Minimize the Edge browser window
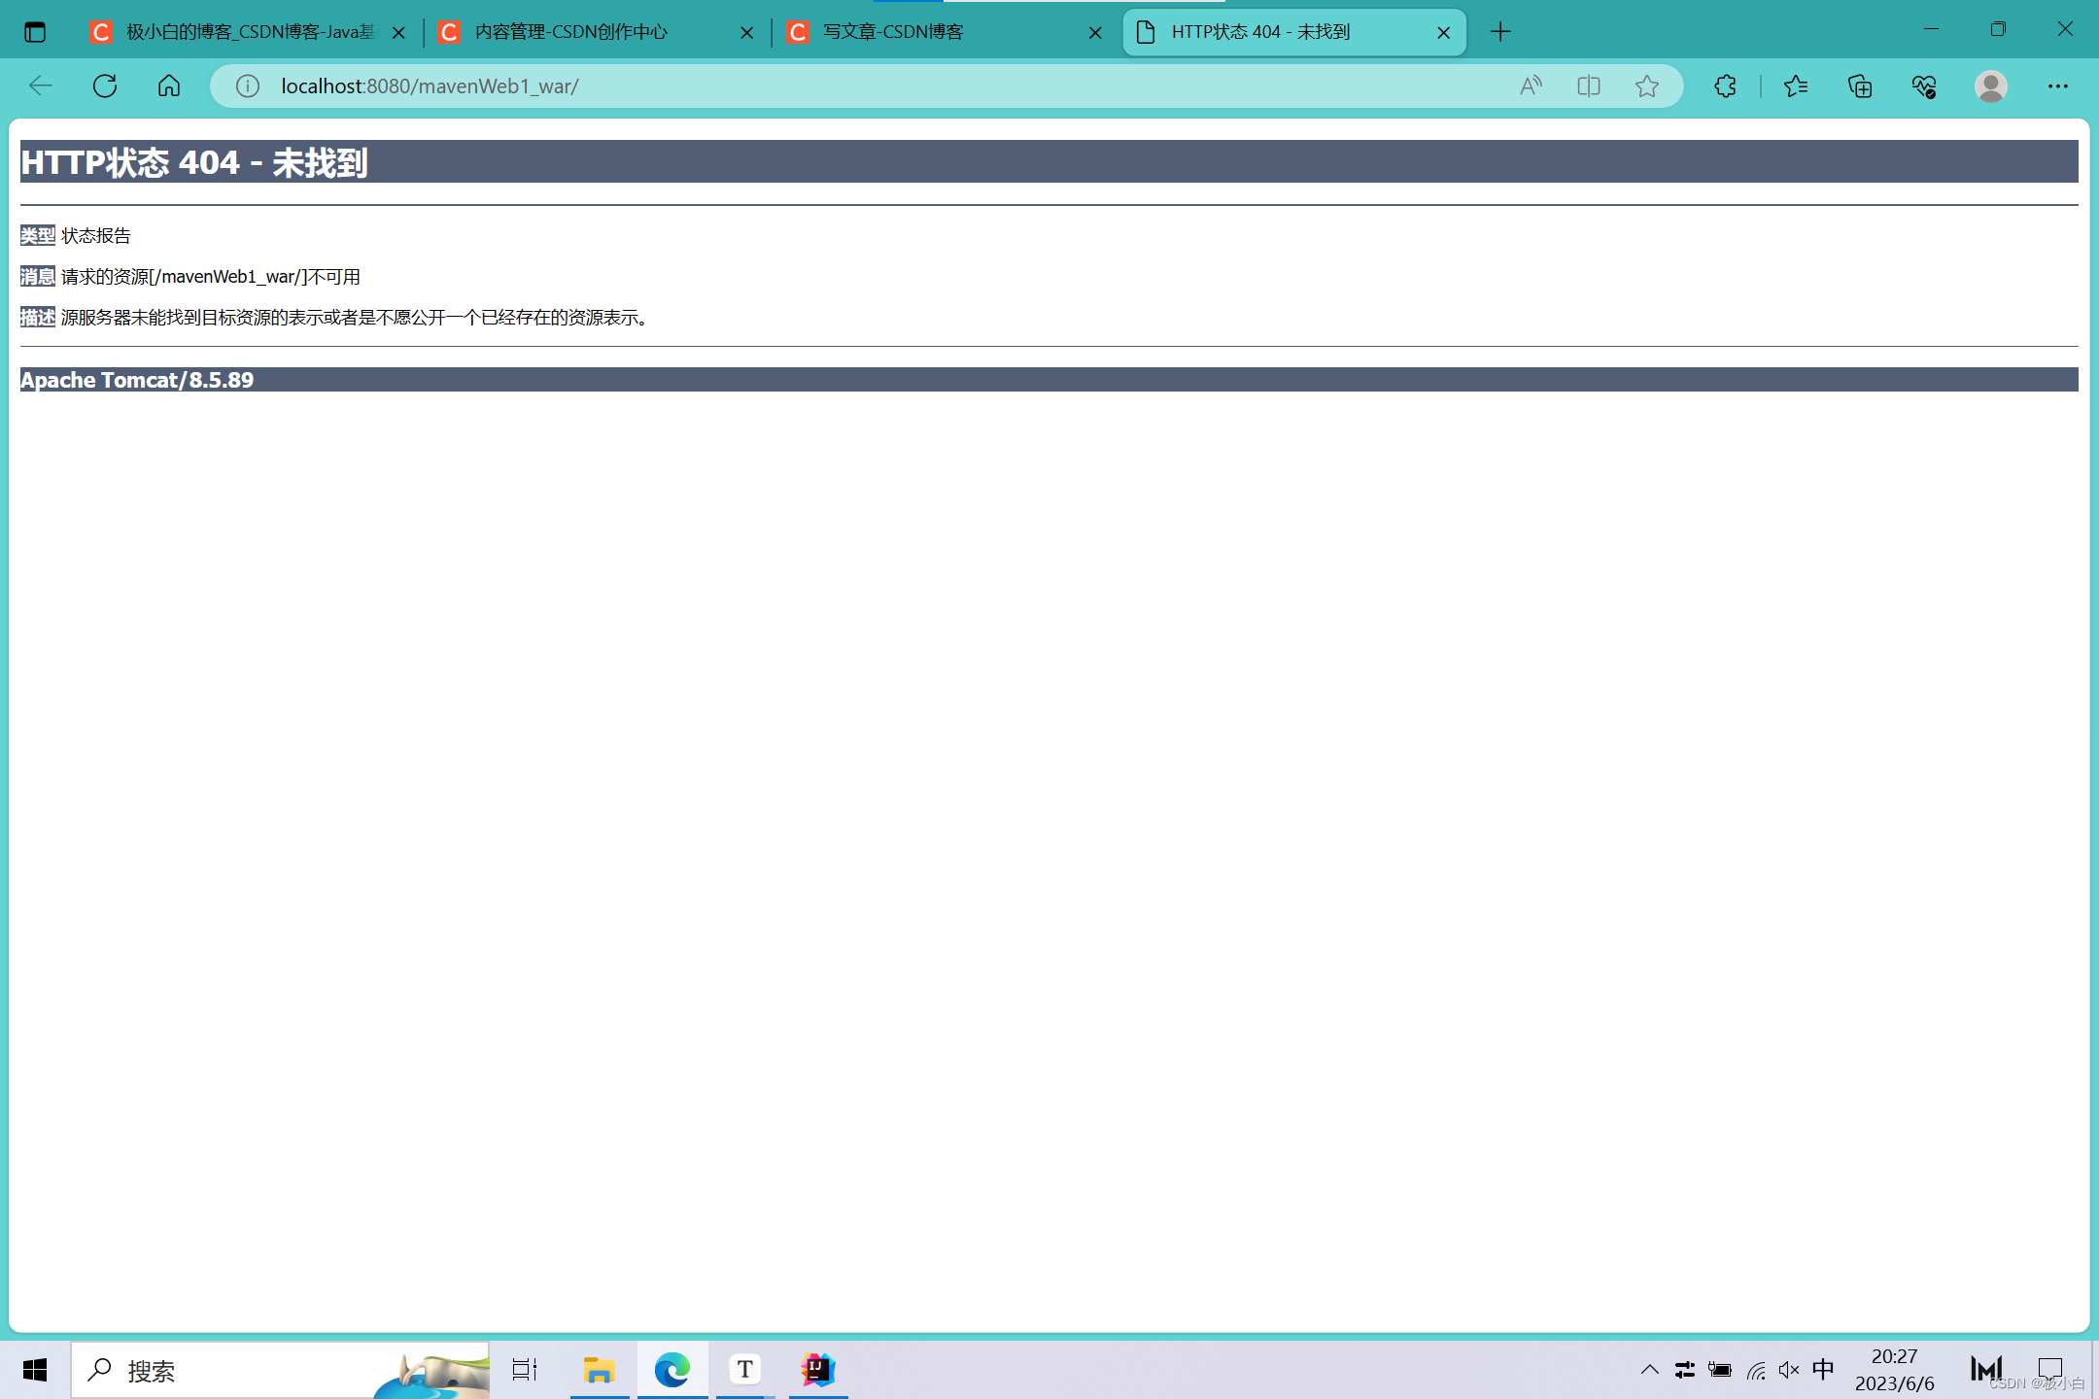This screenshot has height=1399, width=2099. (x=1931, y=30)
